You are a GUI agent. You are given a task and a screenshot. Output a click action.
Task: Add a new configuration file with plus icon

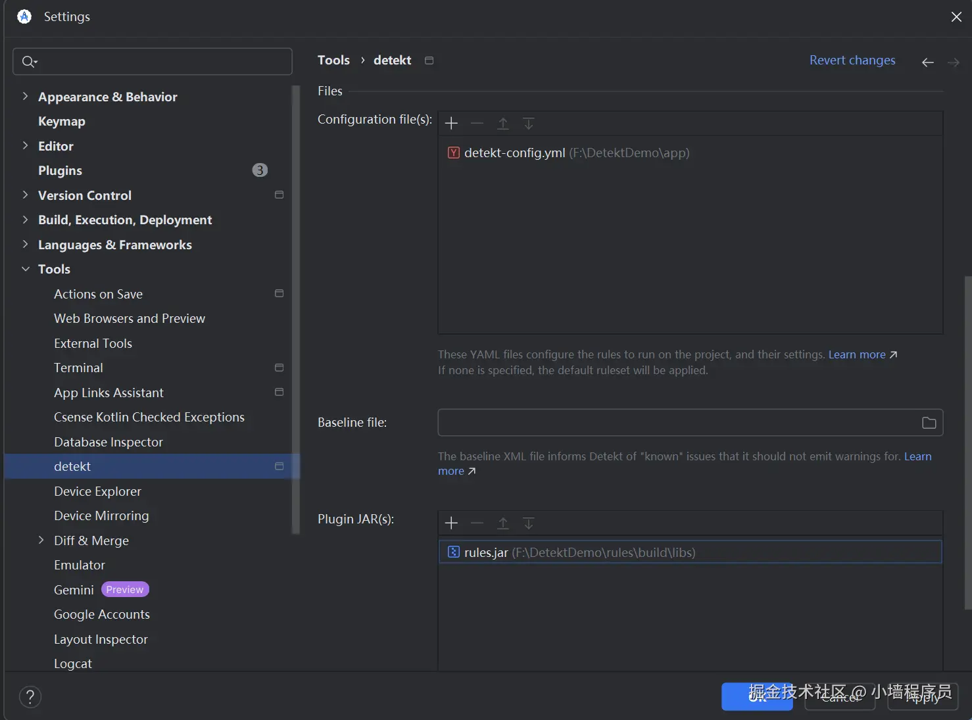coord(451,124)
